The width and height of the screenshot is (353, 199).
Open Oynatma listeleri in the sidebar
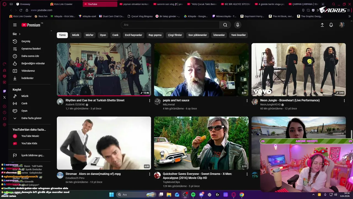pos(29,49)
